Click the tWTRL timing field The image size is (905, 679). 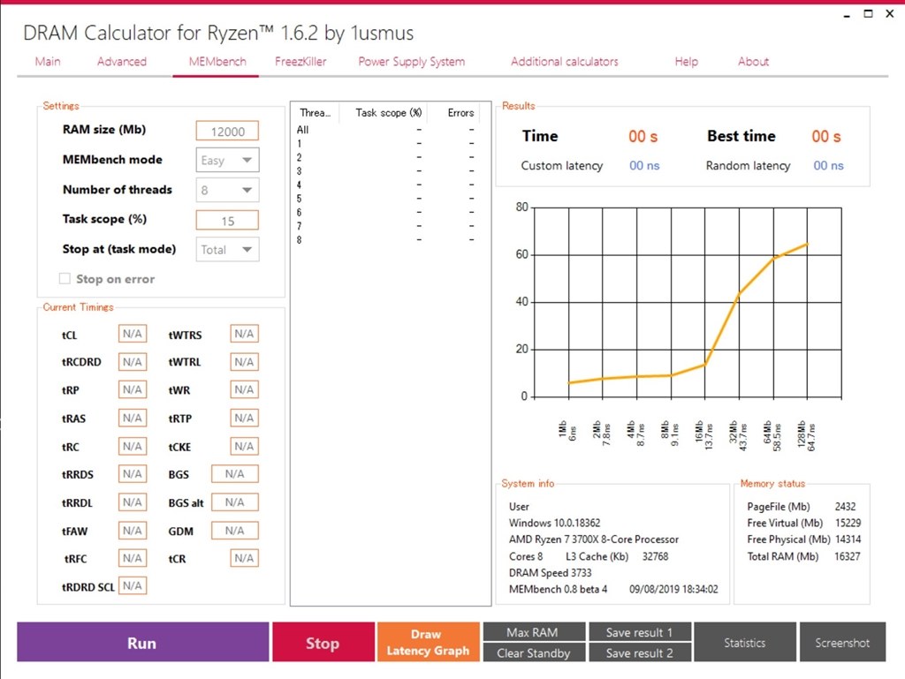[x=244, y=362]
